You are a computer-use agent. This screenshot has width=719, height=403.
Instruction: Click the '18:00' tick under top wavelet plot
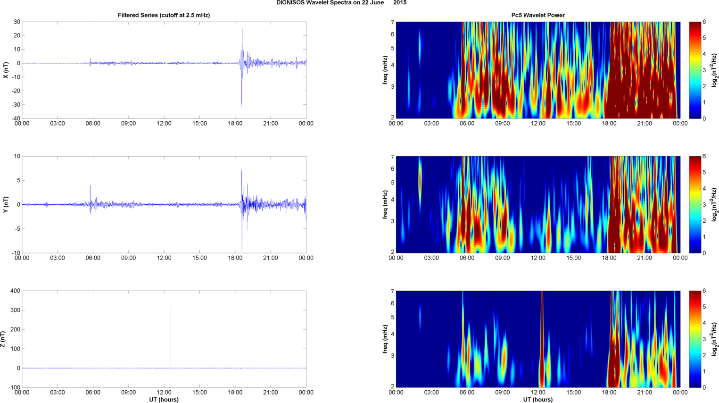click(x=609, y=124)
